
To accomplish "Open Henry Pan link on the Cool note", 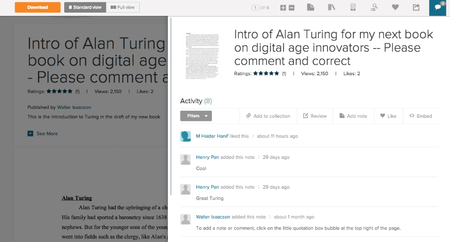I will coord(208,157).
